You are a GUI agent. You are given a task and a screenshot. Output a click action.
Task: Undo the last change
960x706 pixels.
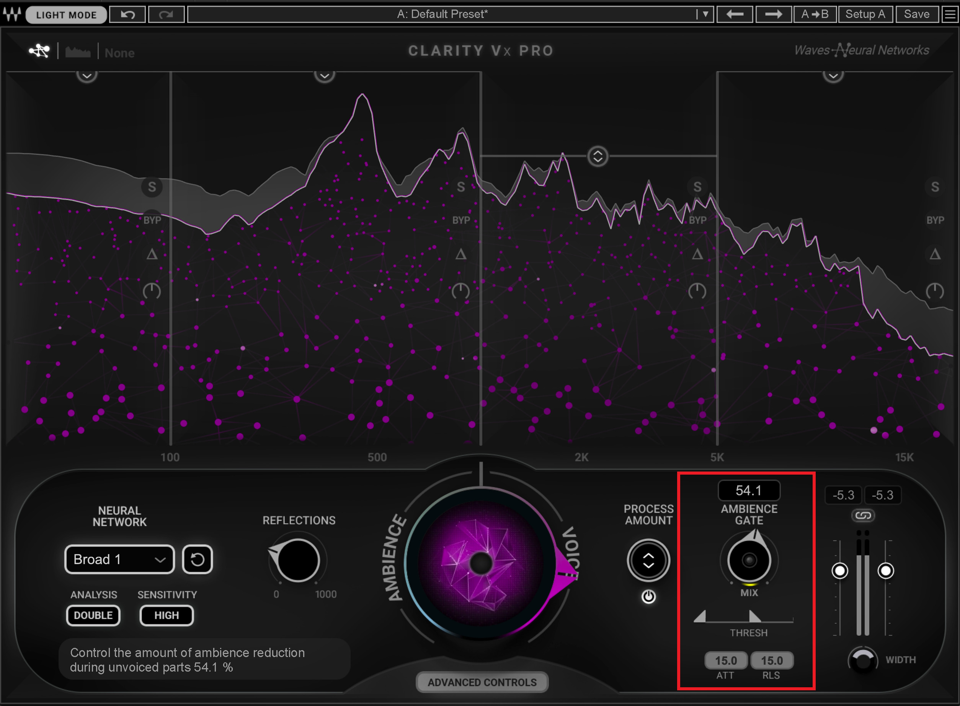pyautogui.click(x=127, y=15)
